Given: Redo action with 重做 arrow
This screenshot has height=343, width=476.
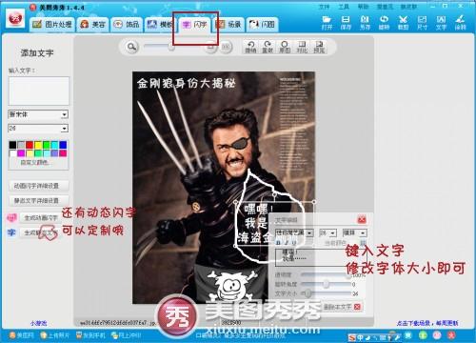Looking at the screenshot, I should tap(268, 47).
